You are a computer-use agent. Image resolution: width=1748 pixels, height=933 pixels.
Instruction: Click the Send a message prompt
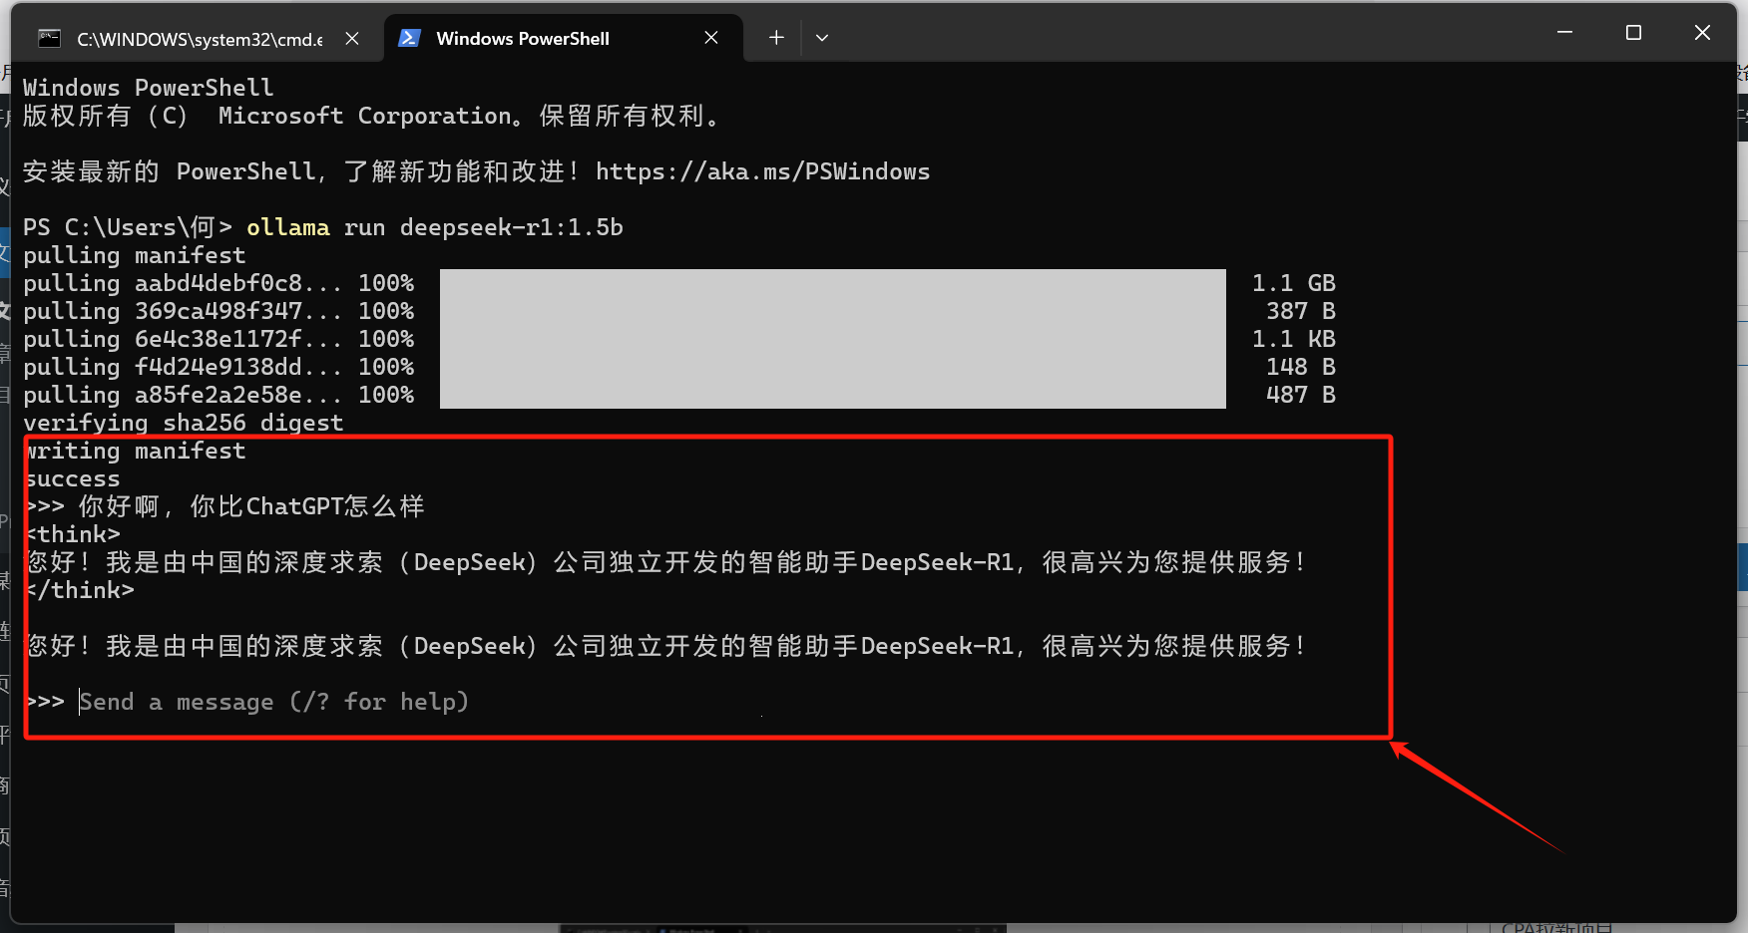[x=273, y=702]
